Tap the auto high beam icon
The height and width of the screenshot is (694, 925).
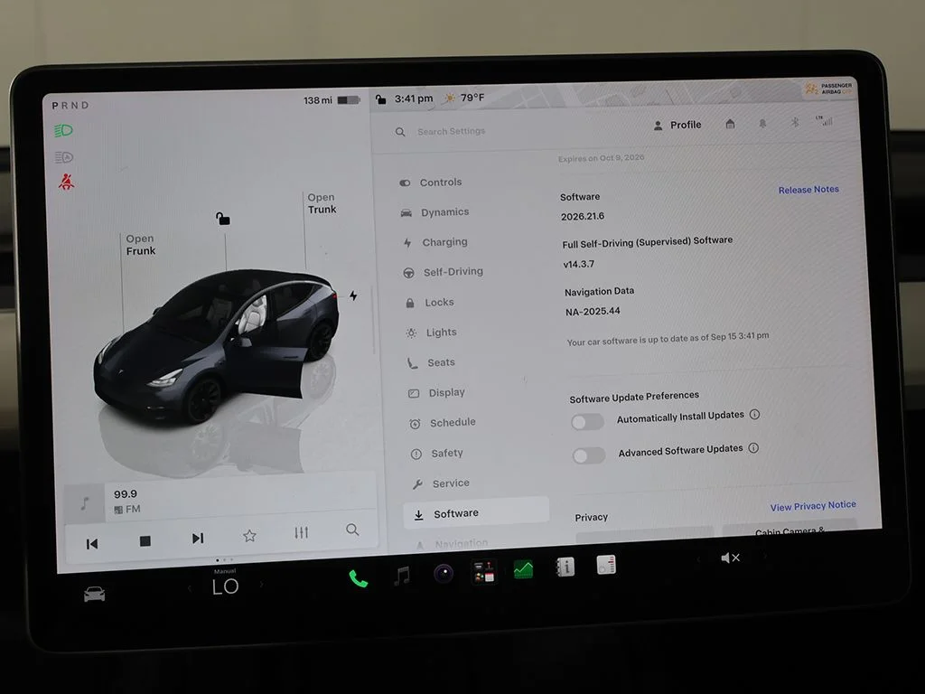[x=64, y=157]
